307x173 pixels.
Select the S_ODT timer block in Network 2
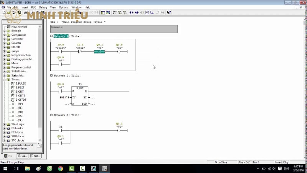click(80, 96)
